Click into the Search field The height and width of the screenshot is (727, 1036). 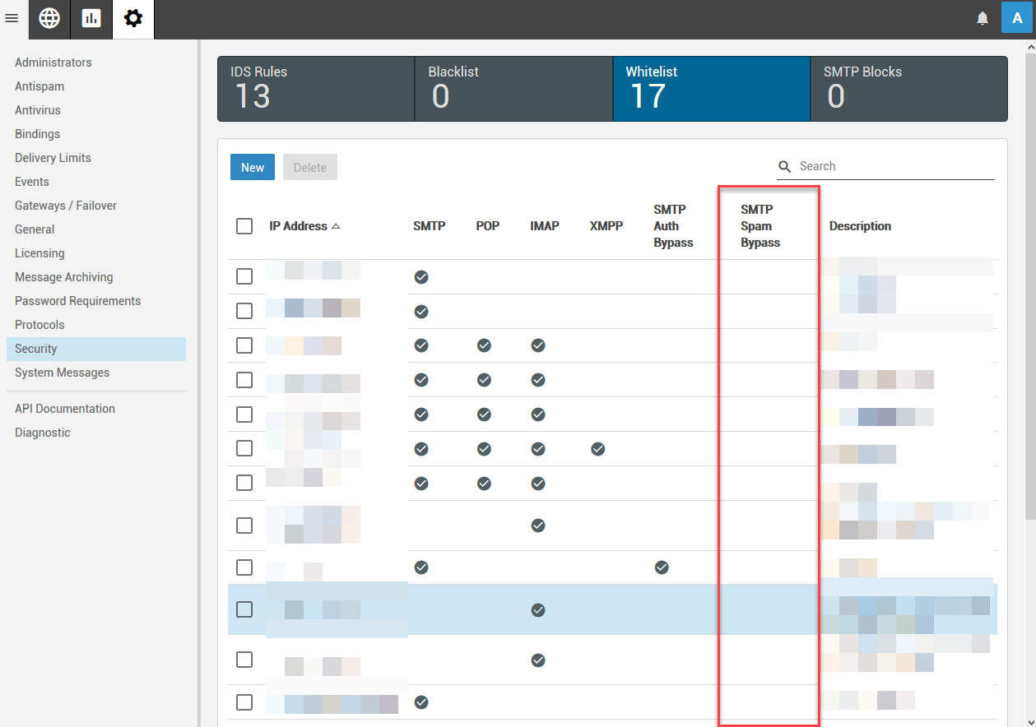click(x=893, y=166)
